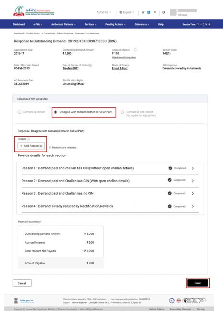
Task: Click 'Demand covered by instalments' AO Response
Action: [x=181, y=68]
